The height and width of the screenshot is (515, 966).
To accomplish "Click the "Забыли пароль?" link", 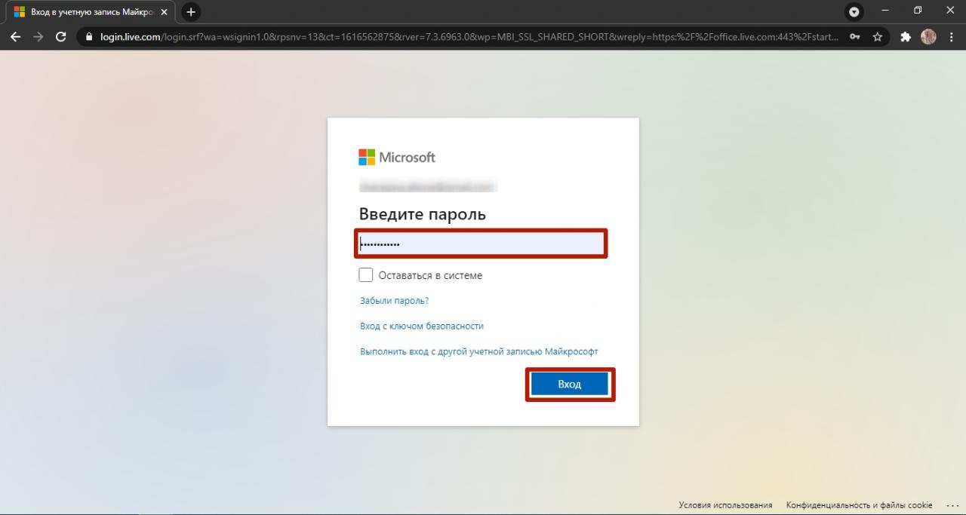I will tap(394, 301).
